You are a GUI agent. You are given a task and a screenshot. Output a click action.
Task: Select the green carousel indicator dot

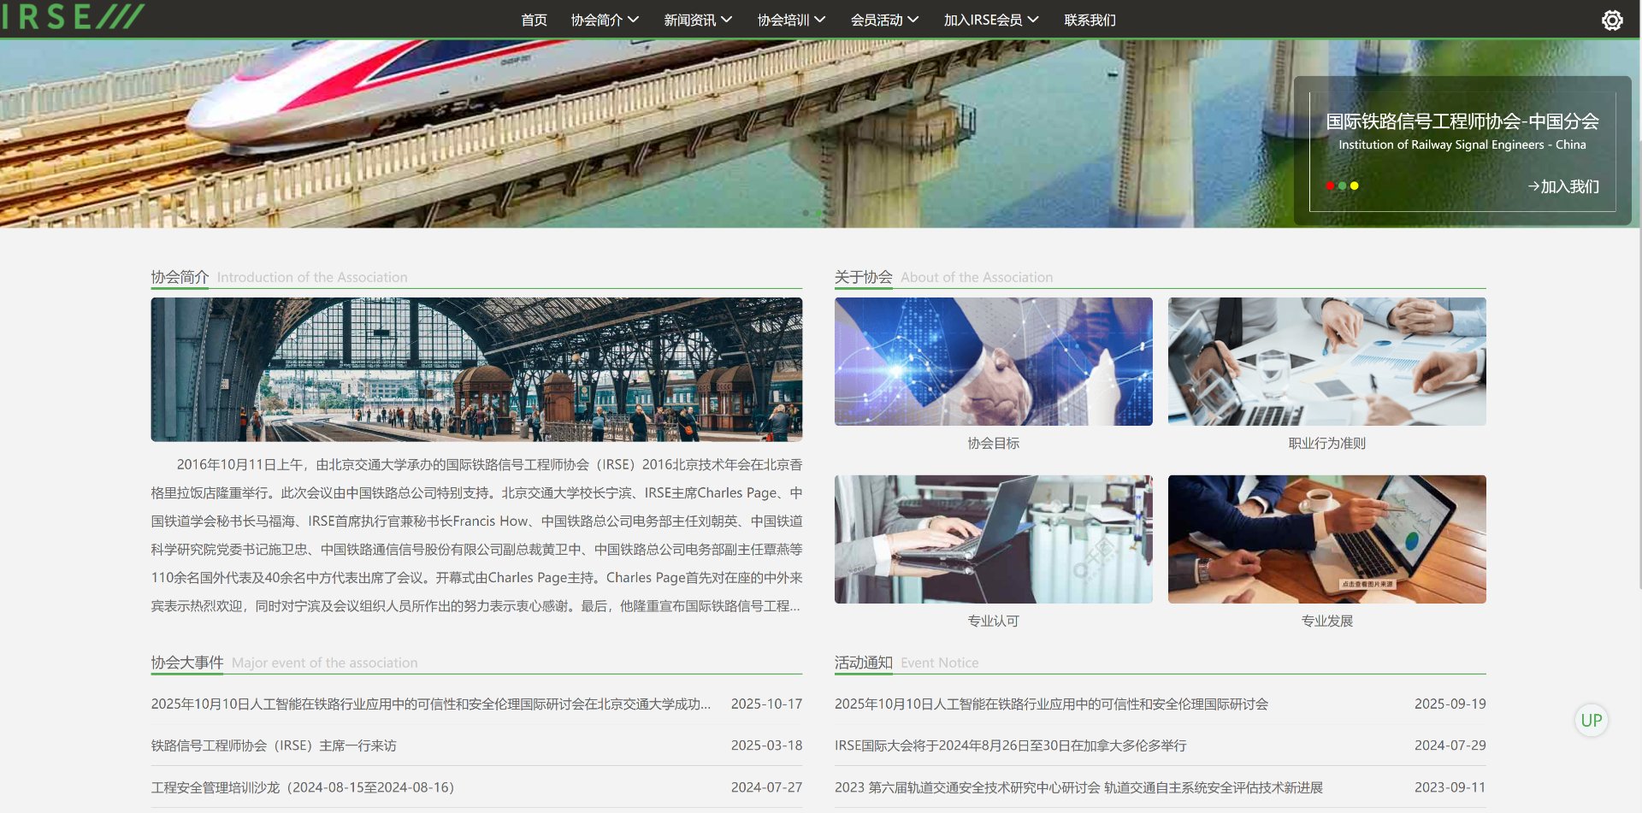(x=1342, y=186)
